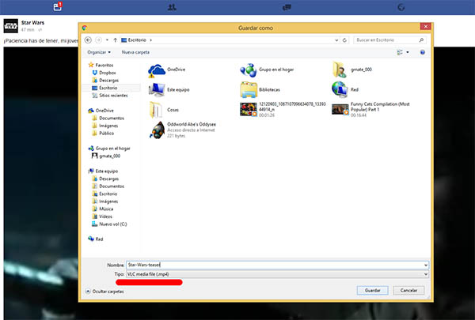Screen dimensions: 475x320
Task: Open the view options dropdown arrow
Action: [x=408, y=52]
